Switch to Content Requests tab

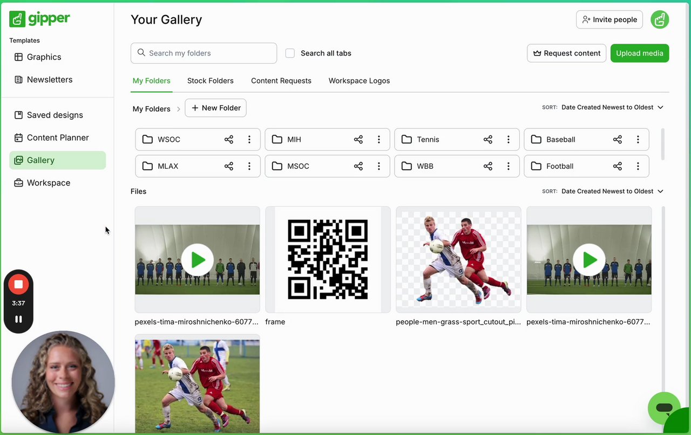(x=281, y=81)
